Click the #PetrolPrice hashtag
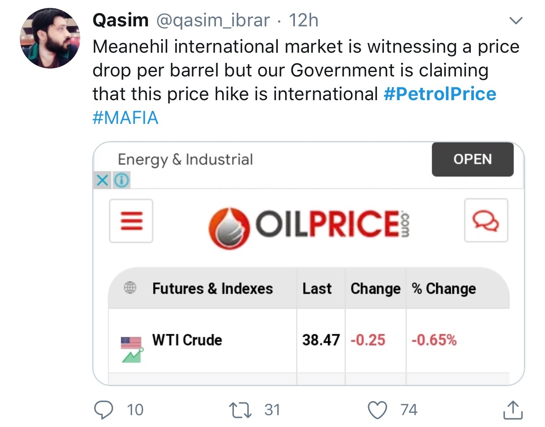The width and height of the screenshot is (545, 427). pyautogui.click(x=440, y=94)
